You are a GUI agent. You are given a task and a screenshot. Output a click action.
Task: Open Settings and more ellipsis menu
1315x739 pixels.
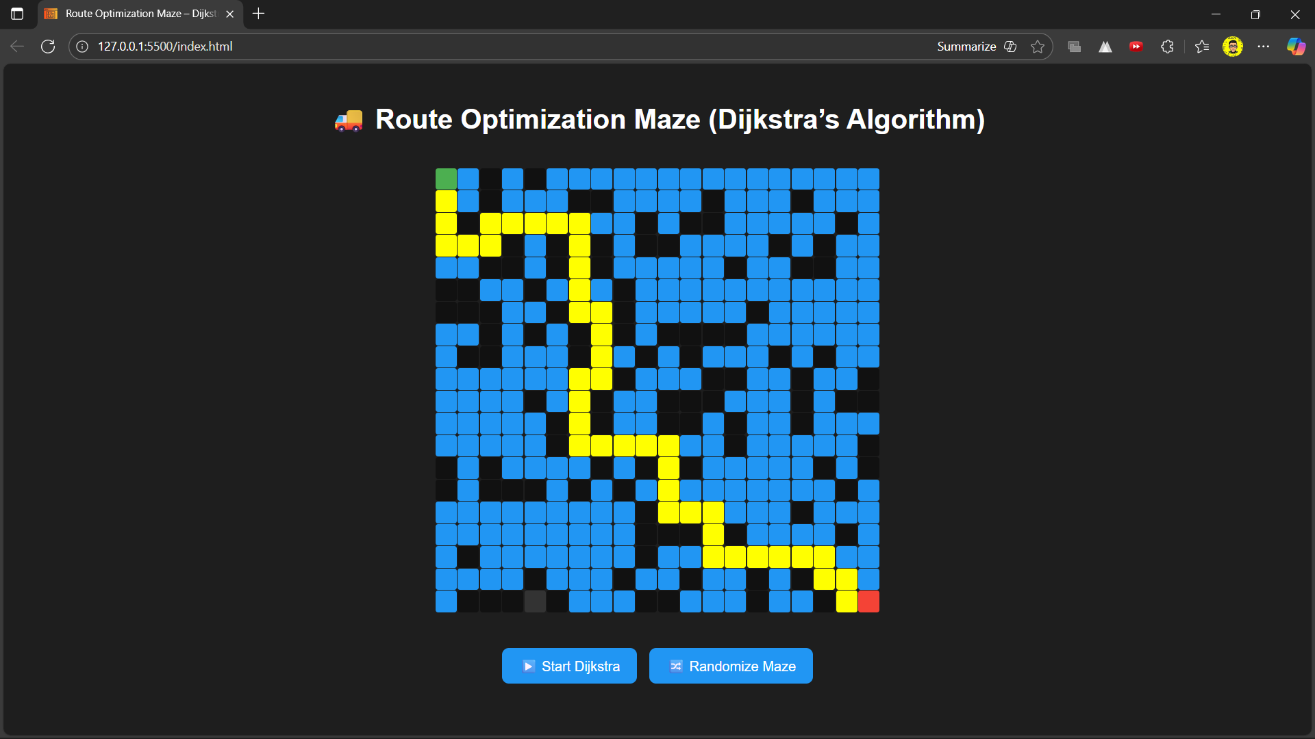pyautogui.click(x=1264, y=47)
